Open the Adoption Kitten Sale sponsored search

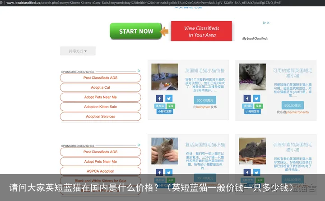coord(101,107)
